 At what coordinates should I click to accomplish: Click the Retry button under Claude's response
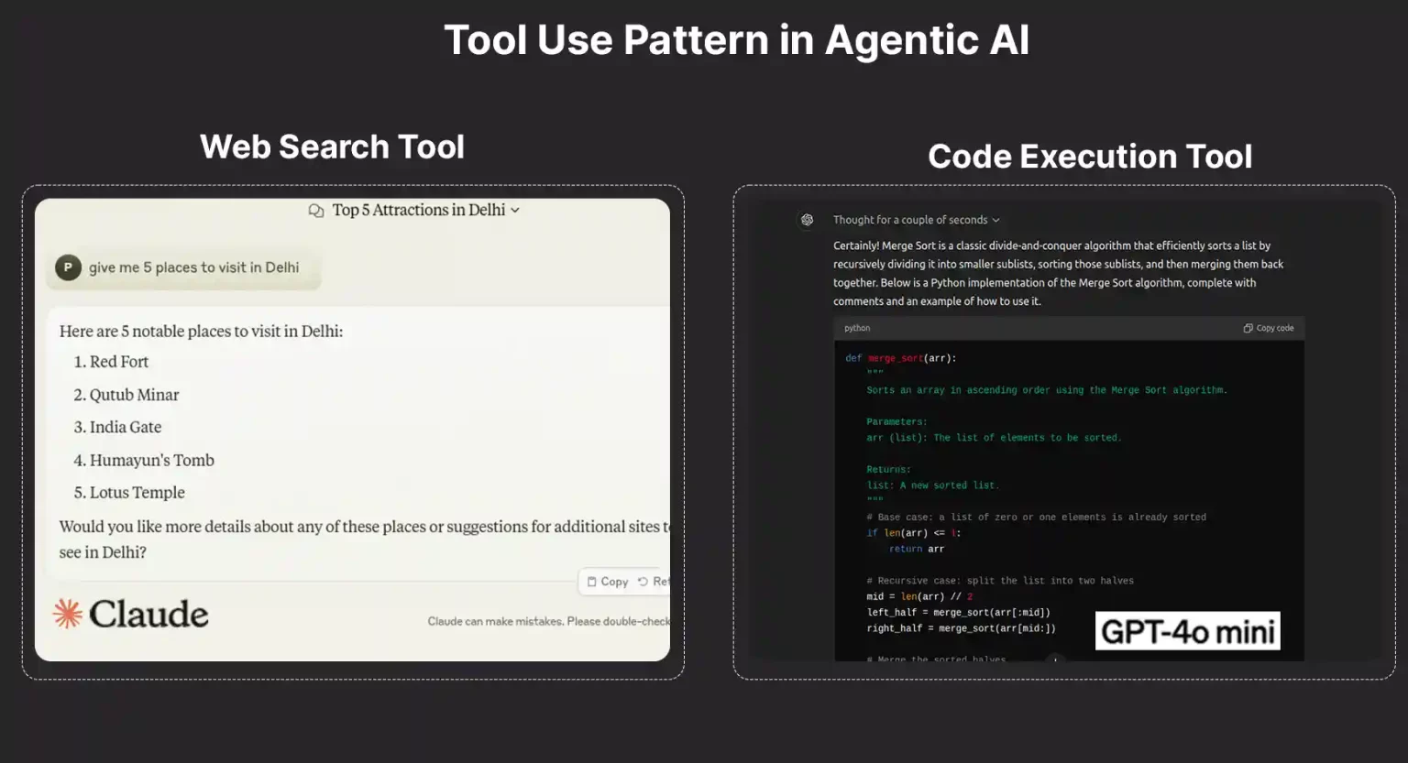(x=654, y=582)
